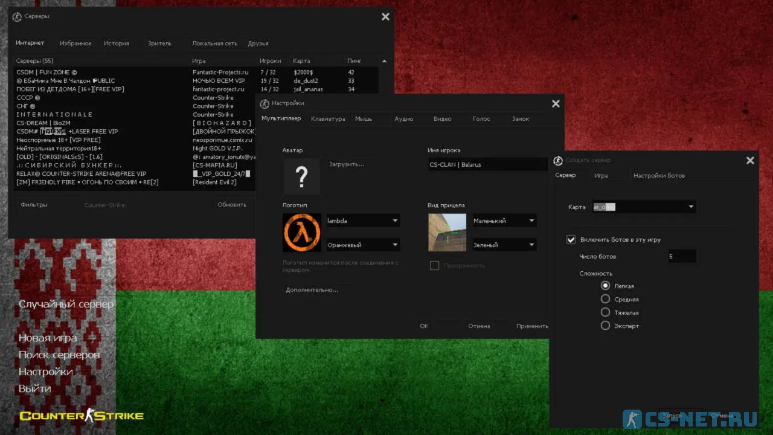Image resolution: width=773 pixels, height=435 pixels.
Task: Switch to История tab
Action: pos(117,43)
